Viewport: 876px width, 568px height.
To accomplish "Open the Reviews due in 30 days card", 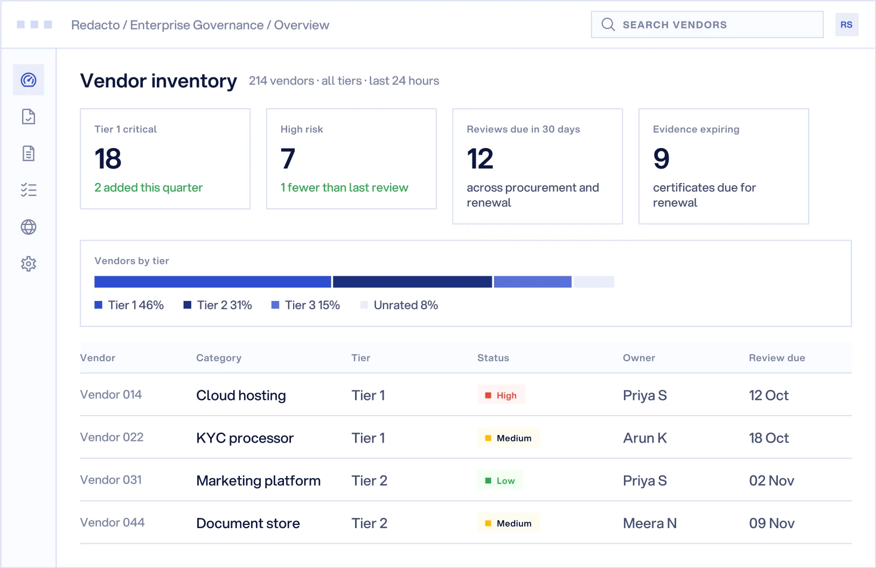I will point(538,166).
